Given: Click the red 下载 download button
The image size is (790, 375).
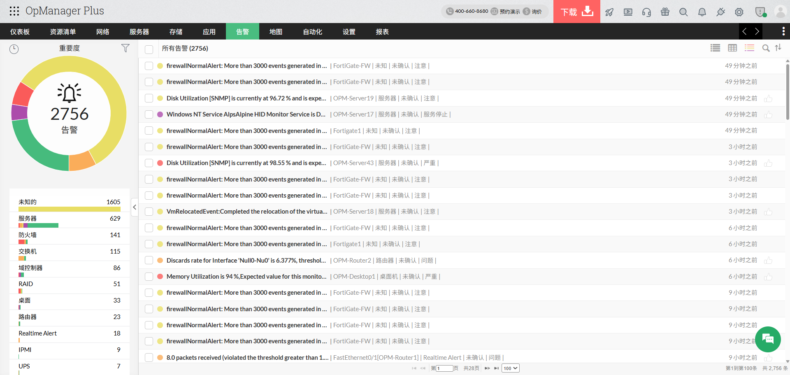Looking at the screenshot, I should point(576,12).
